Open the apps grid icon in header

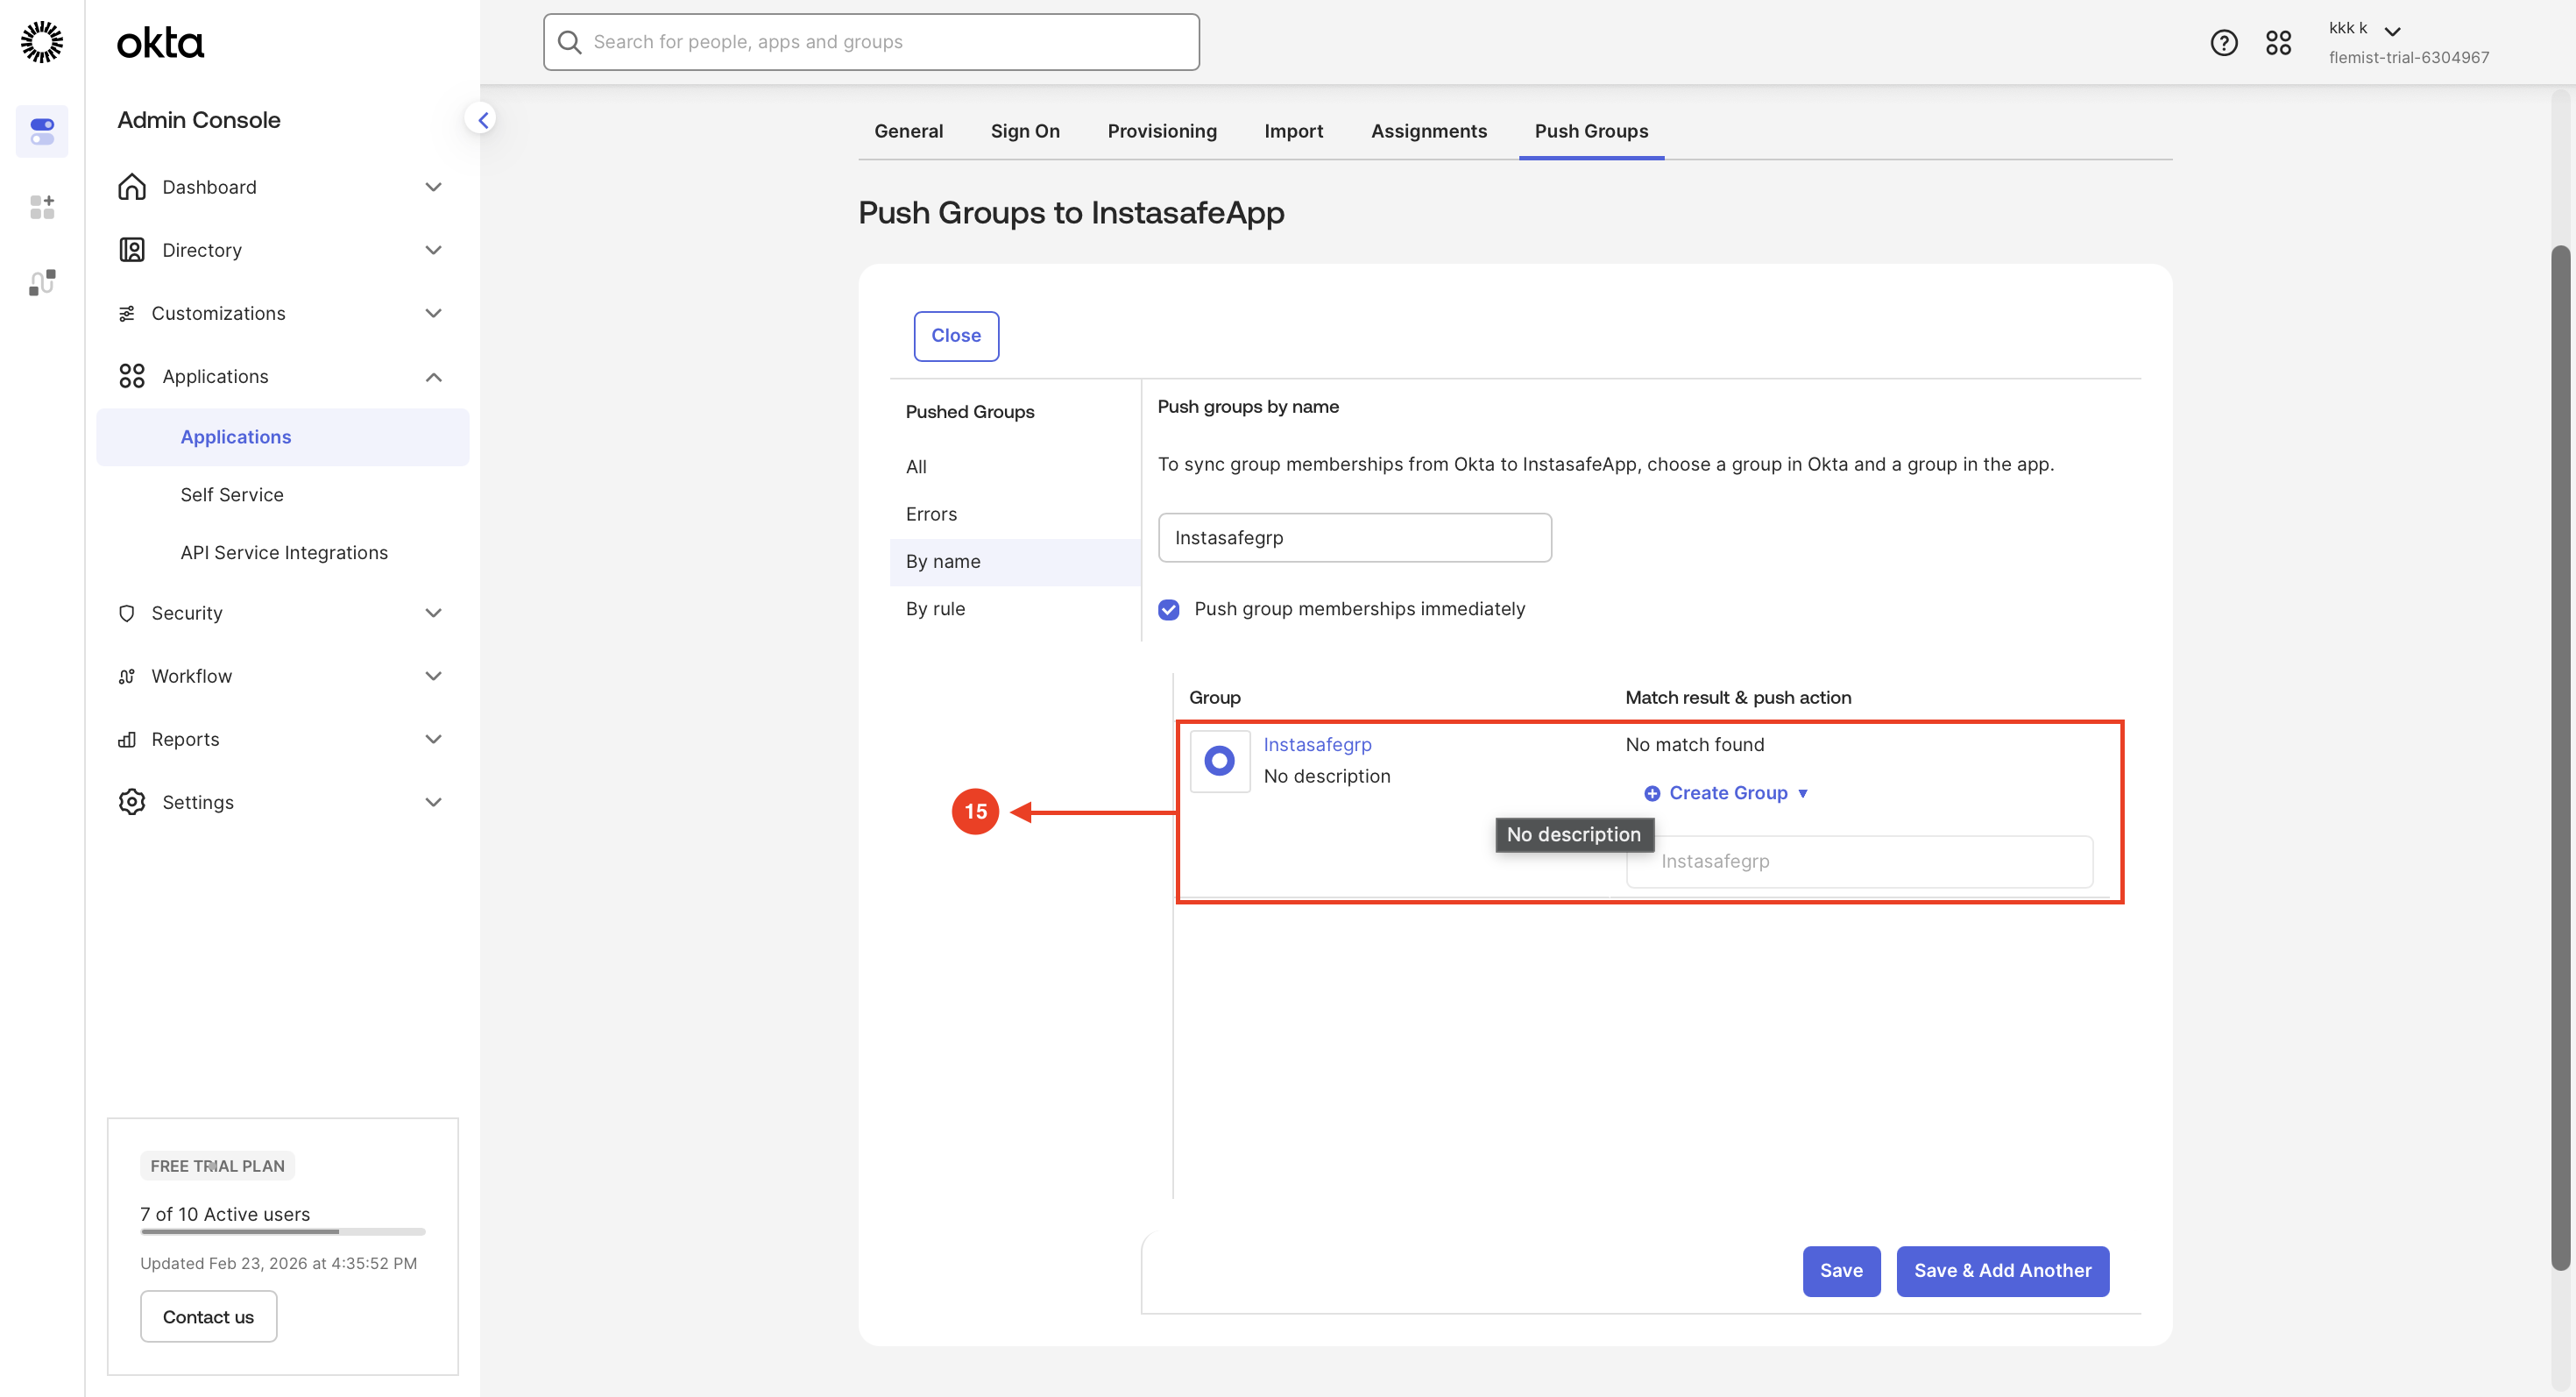(2278, 42)
